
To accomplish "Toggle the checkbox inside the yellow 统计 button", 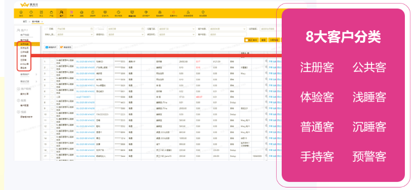I will click(247, 40).
